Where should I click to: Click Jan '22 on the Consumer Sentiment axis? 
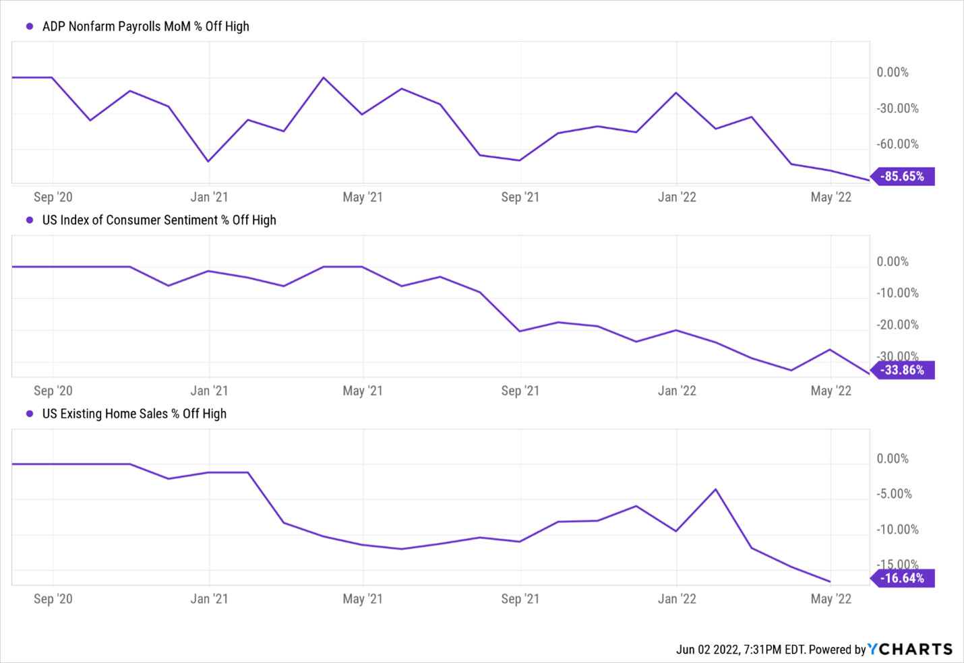(x=677, y=391)
